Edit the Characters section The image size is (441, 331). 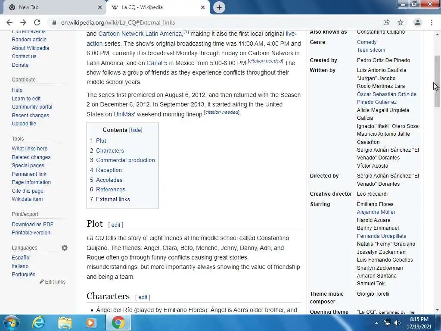tap(143, 297)
